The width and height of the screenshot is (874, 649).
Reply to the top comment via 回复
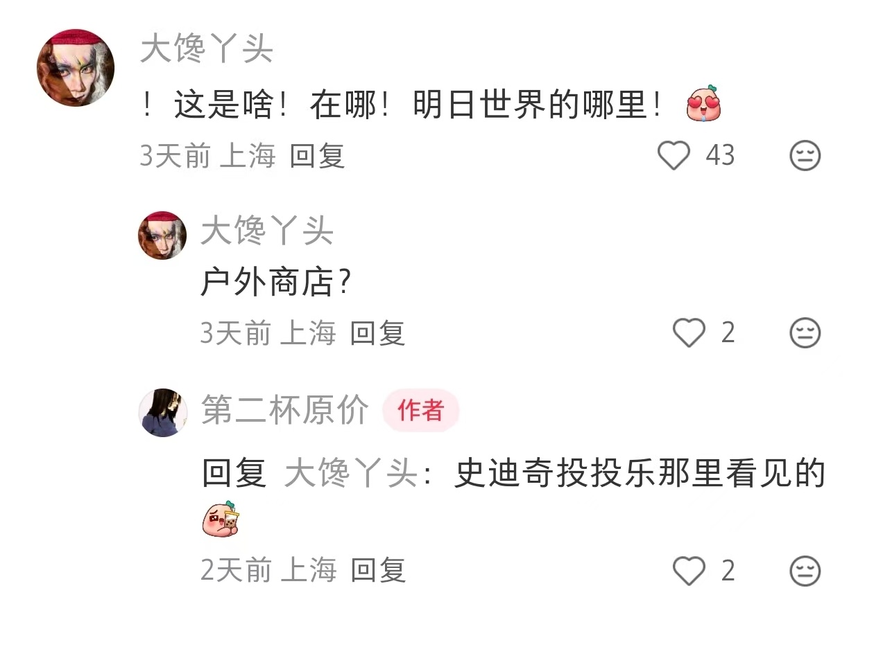317,156
